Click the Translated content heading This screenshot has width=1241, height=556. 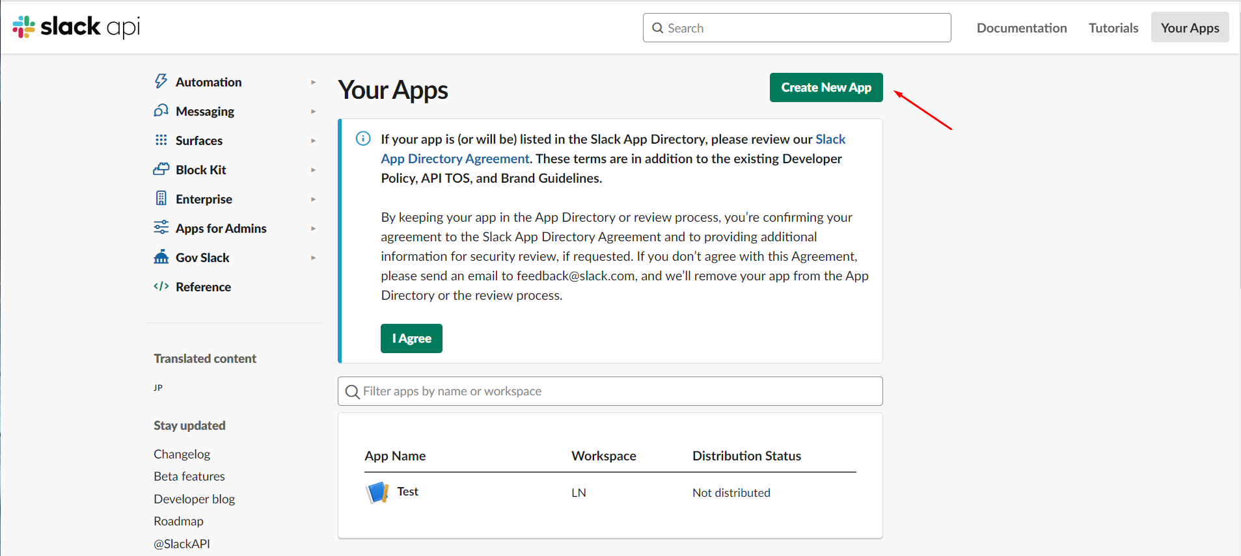pyautogui.click(x=205, y=358)
